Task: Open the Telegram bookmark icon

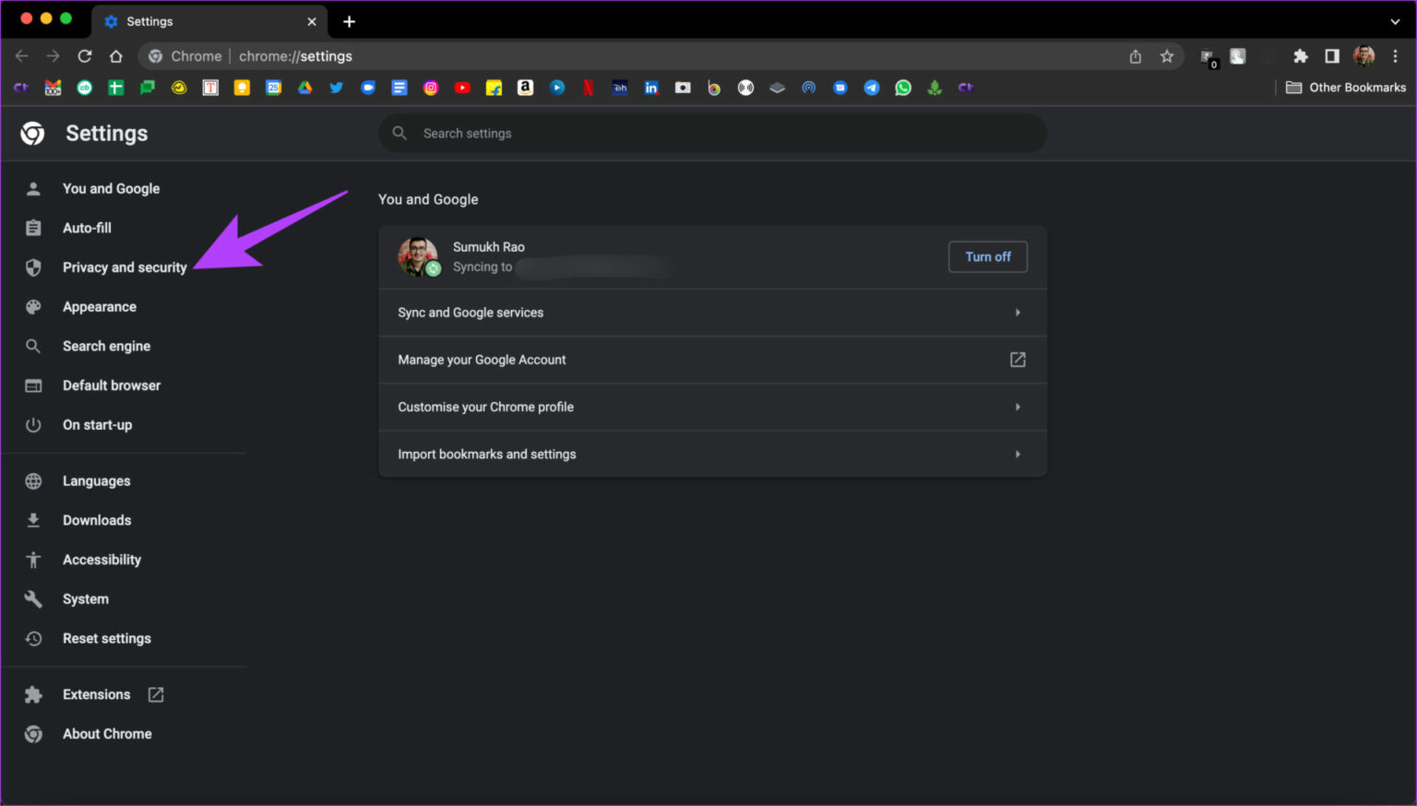Action: (x=871, y=87)
